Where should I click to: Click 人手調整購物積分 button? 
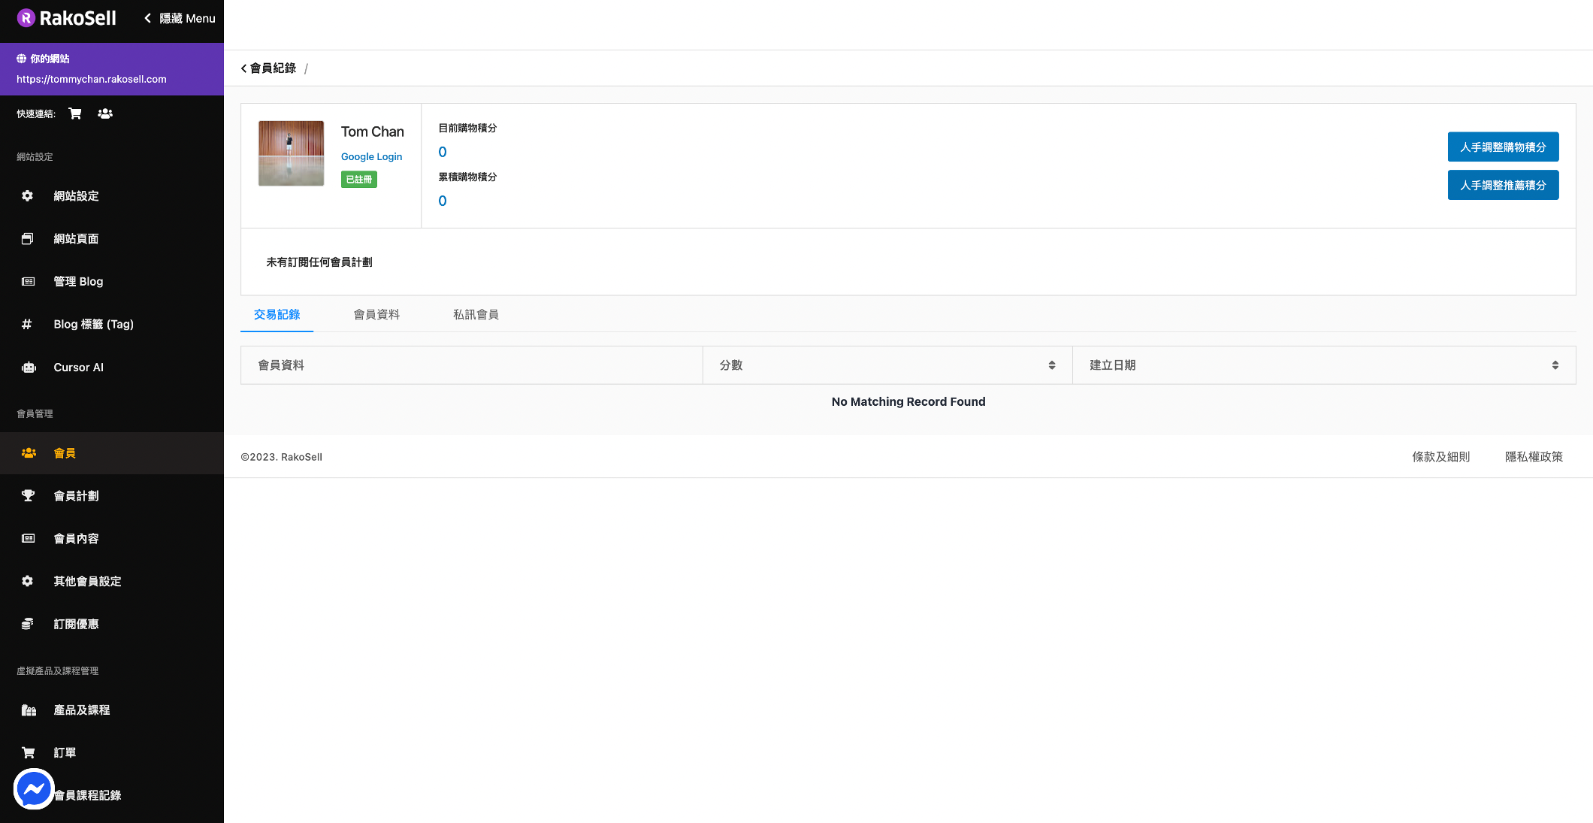point(1503,147)
